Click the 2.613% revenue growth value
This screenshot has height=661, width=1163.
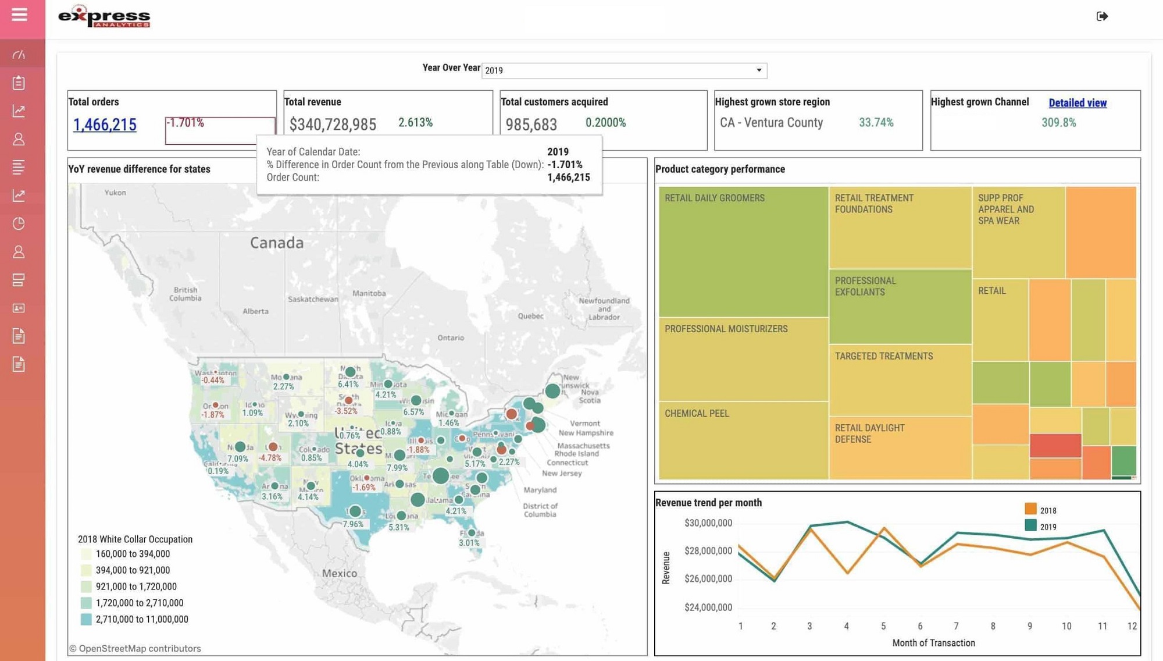coord(415,123)
